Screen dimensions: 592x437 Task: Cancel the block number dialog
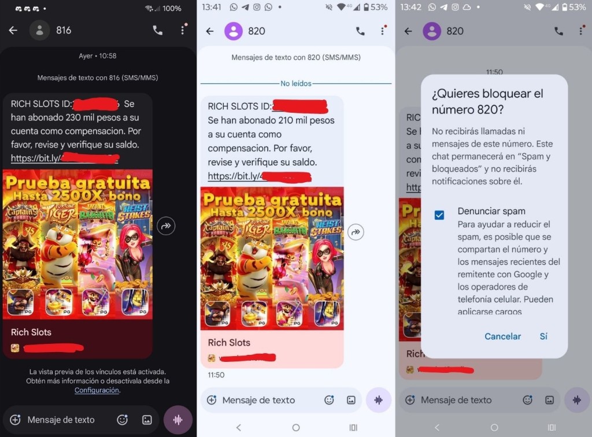coord(502,336)
